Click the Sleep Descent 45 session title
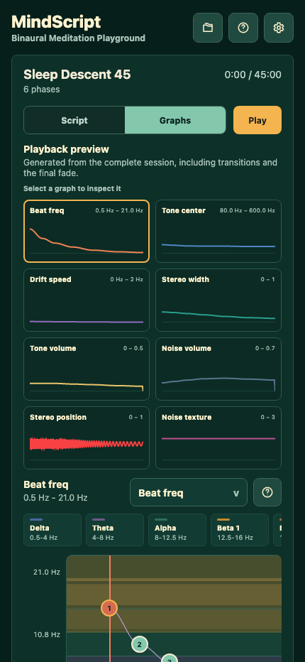This screenshot has height=662, width=305. tap(77, 75)
